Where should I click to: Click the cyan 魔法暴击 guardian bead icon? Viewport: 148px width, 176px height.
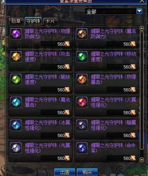(16, 102)
